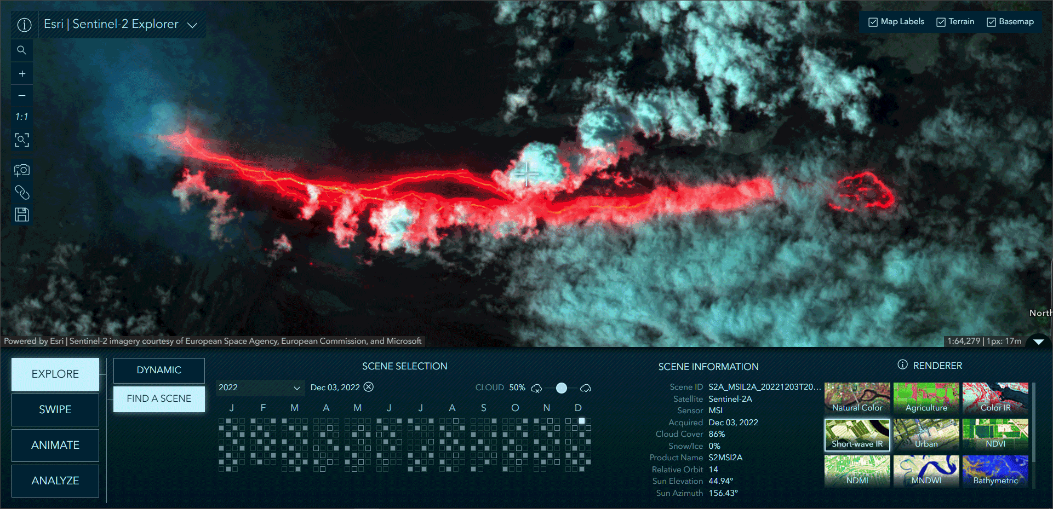Image resolution: width=1053 pixels, height=509 pixels.
Task: Save the current scene
Action: (x=22, y=215)
